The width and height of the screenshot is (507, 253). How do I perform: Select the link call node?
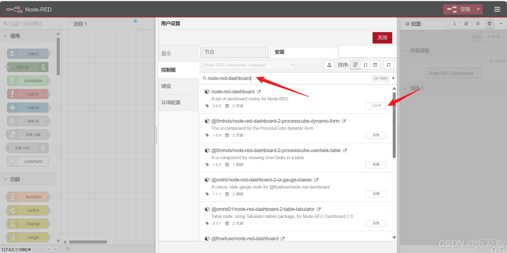[x=28, y=135]
